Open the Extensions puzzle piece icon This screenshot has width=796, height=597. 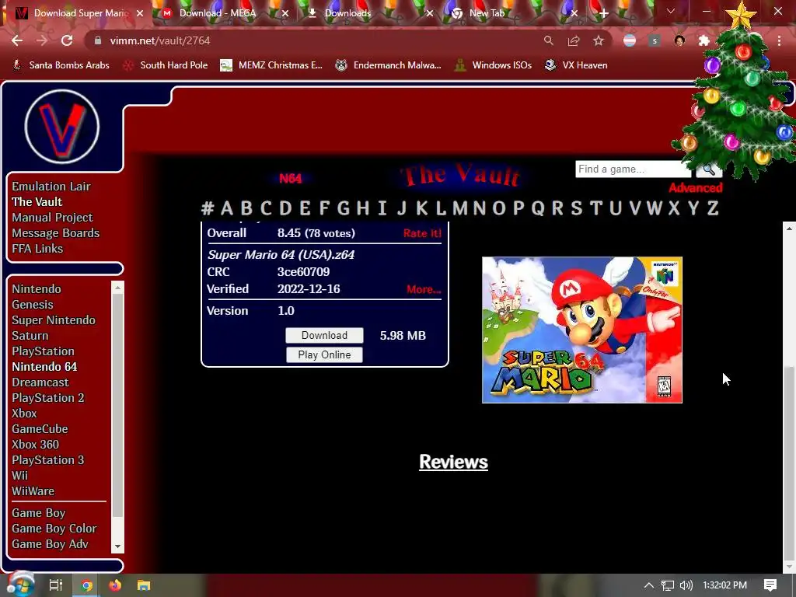tap(703, 40)
